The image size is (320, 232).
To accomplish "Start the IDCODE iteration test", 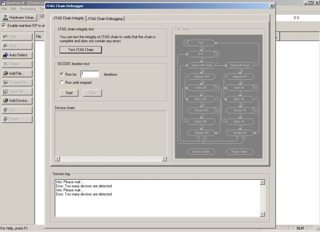I will pos(69,93).
